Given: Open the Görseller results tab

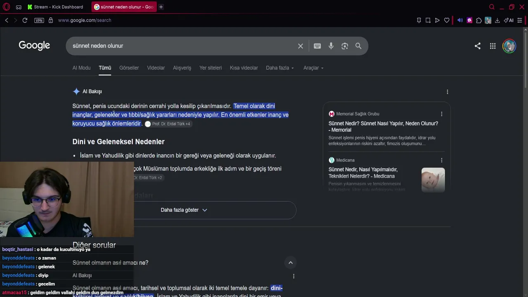Looking at the screenshot, I should point(129,68).
